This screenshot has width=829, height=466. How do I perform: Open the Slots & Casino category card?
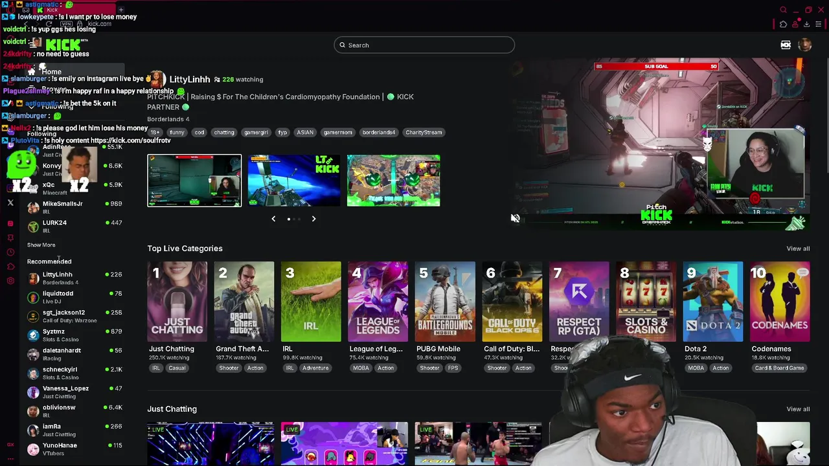coord(646,302)
